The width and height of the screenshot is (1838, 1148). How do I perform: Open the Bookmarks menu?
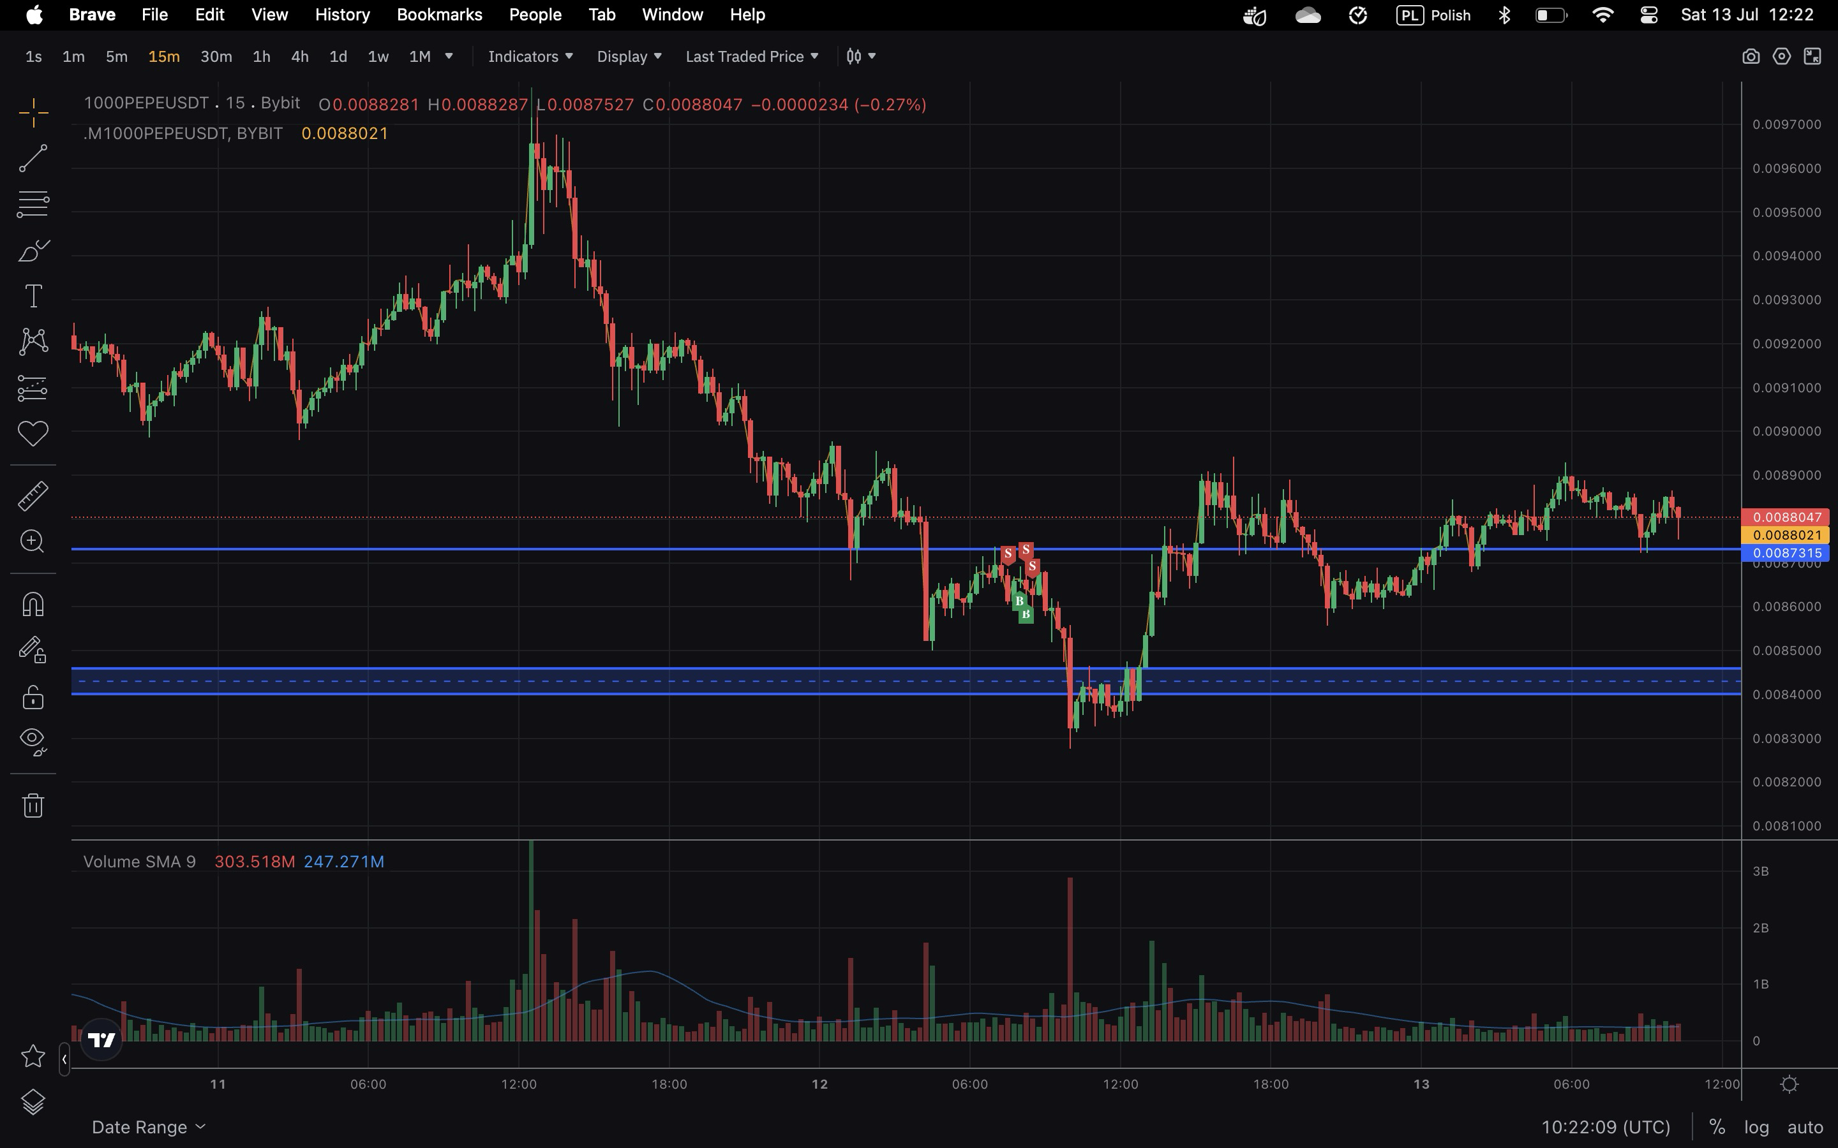click(440, 15)
